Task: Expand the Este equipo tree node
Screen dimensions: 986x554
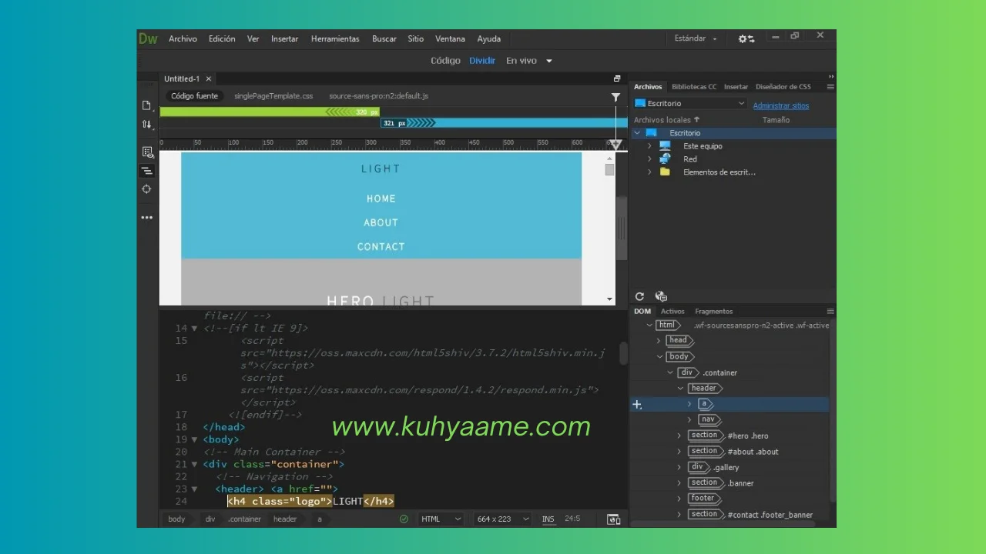Action: [x=649, y=146]
